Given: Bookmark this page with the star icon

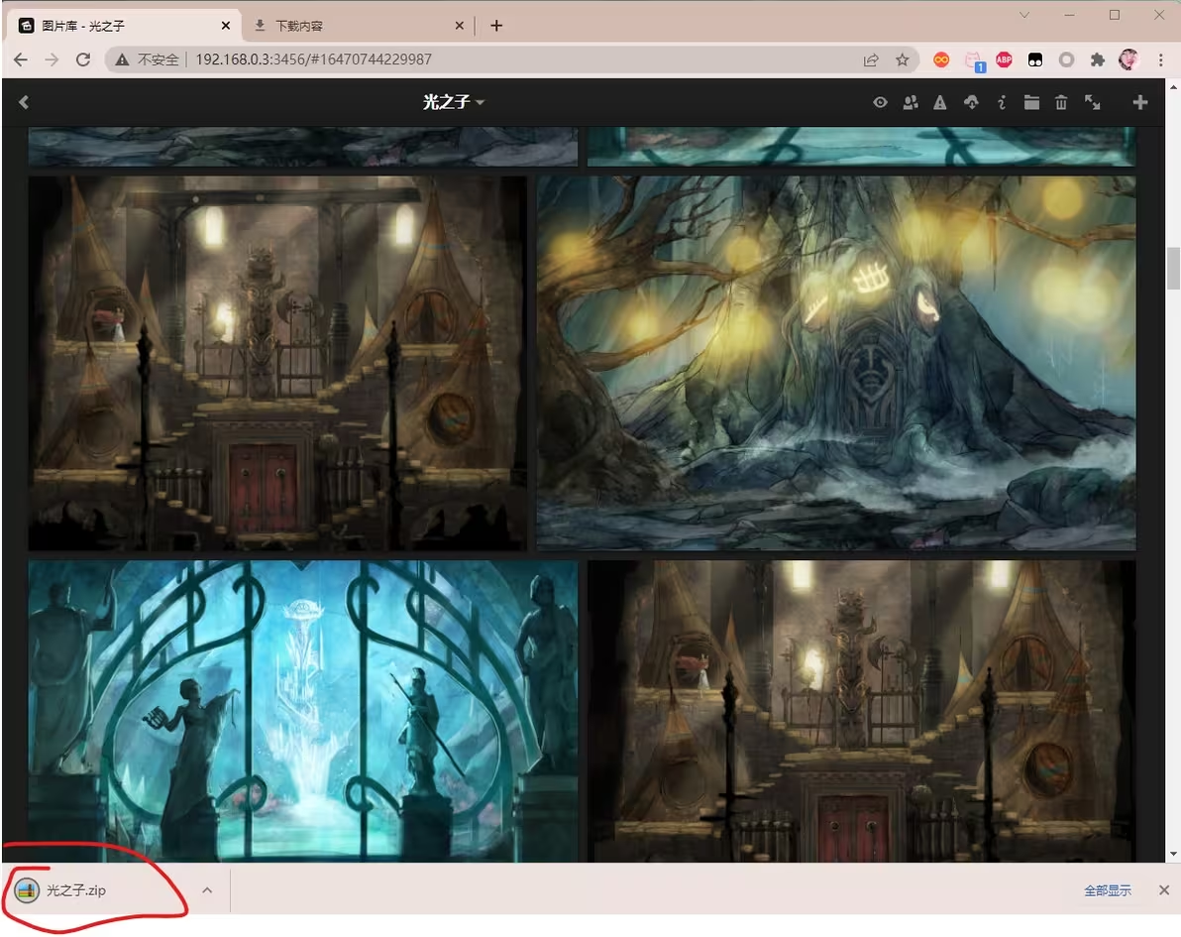Looking at the screenshot, I should coord(902,60).
